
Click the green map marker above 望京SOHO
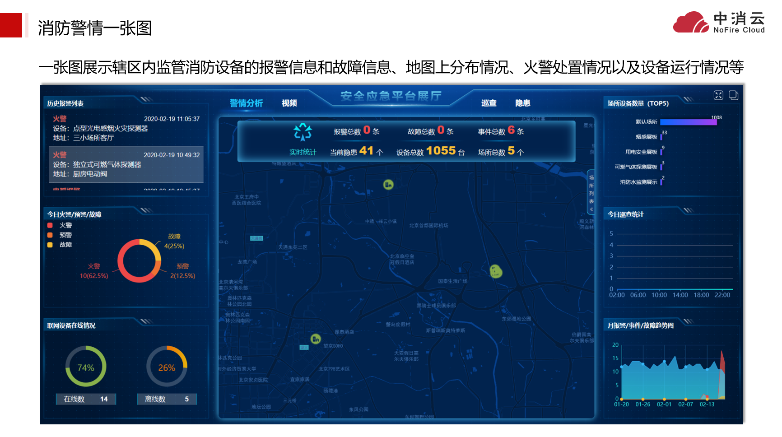coord(316,339)
